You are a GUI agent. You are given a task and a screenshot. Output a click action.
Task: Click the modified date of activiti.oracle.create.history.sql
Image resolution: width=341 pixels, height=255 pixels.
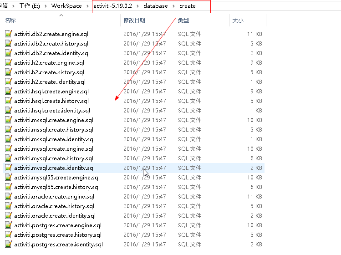[x=145, y=206]
